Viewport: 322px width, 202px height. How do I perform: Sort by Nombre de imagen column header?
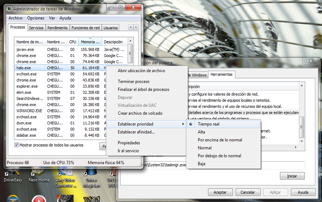(x=30, y=42)
